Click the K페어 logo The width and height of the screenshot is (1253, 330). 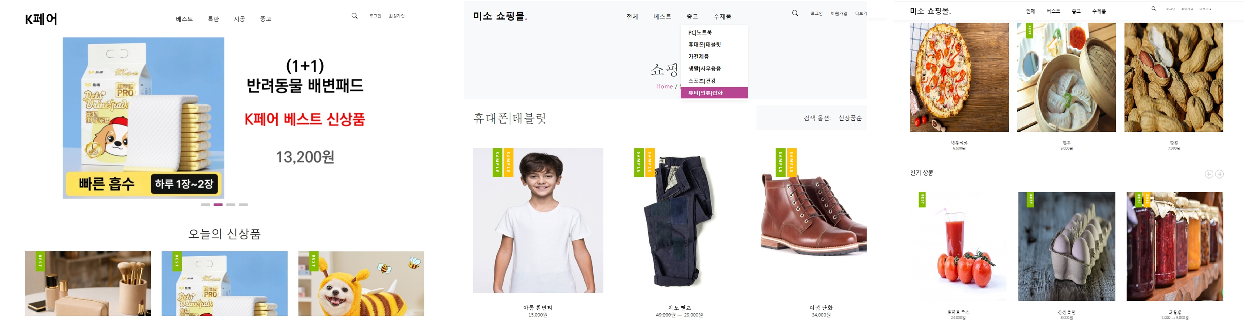(41, 19)
